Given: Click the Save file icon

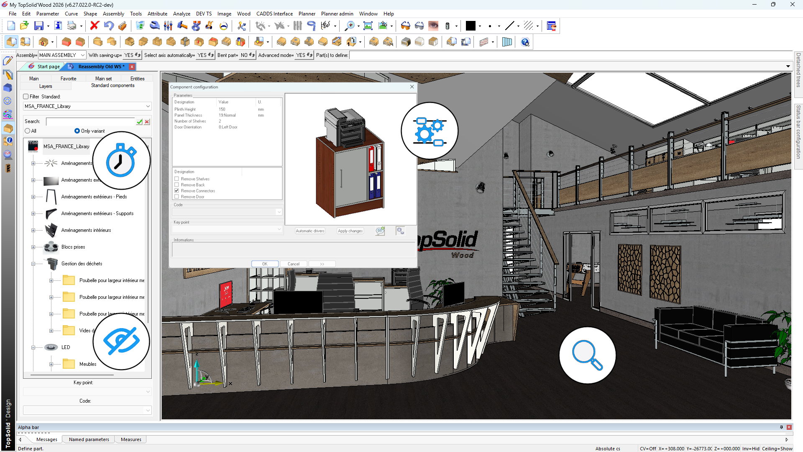Looking at the screenshot, I should [38, 26].
